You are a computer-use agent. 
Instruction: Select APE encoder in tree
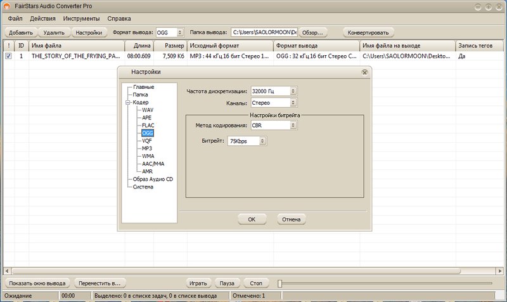(146, 118)
